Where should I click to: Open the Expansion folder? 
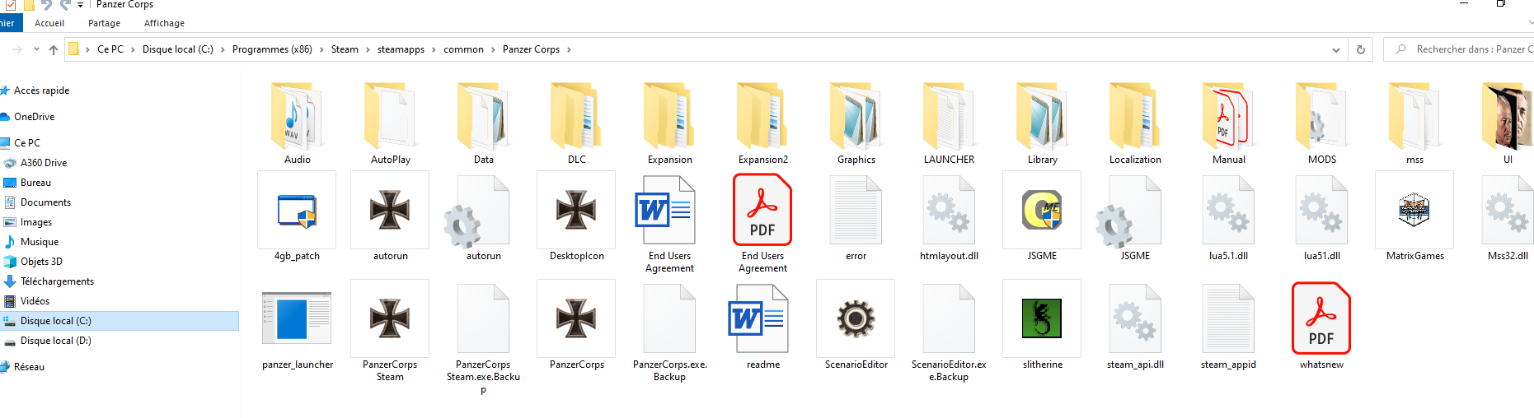669,123
